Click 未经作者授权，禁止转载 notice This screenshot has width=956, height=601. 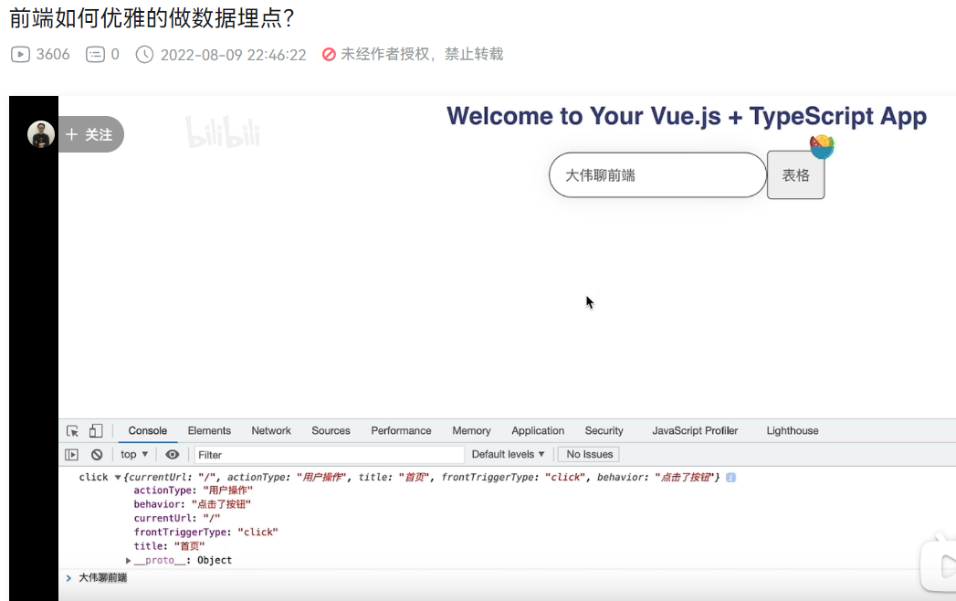pos(422,54)
